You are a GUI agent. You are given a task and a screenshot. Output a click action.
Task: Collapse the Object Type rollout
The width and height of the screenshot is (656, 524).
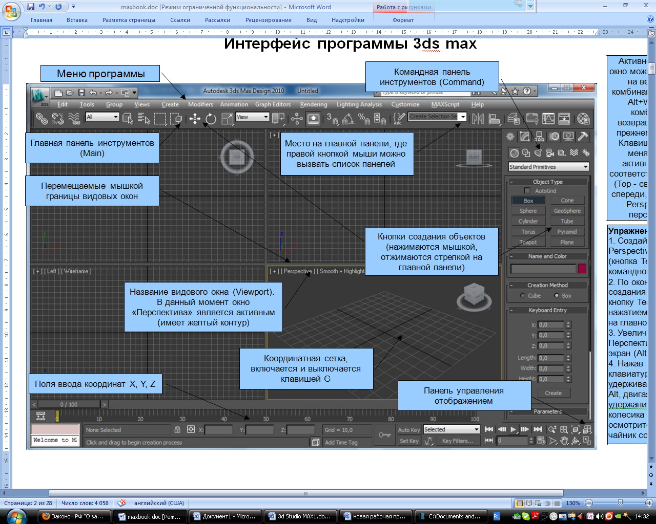coord(547,182)
